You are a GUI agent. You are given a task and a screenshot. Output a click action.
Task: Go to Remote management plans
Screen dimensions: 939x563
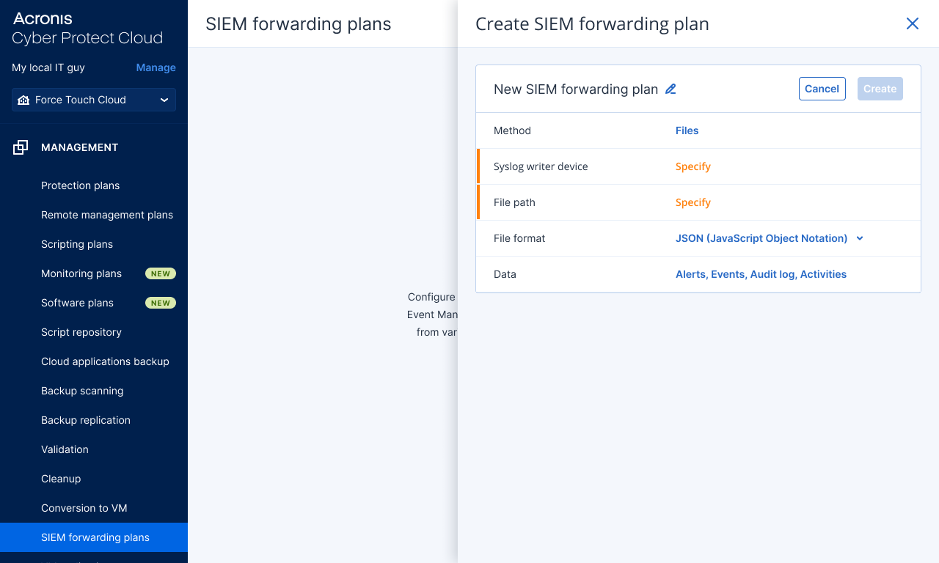tap(107, 215)
